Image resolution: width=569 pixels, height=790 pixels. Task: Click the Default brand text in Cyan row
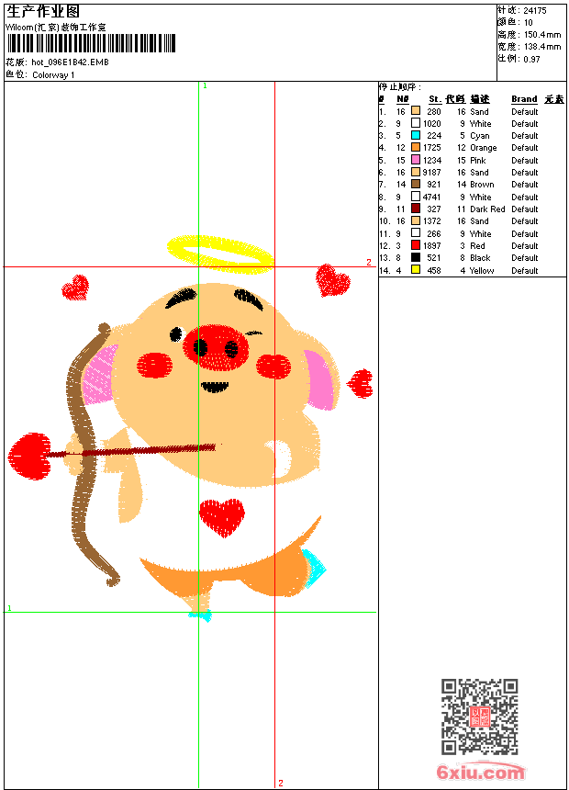(x=525, y=136)
